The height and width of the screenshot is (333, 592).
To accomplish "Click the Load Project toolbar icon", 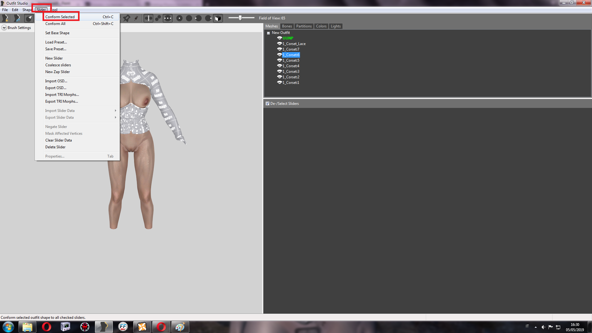I will (17, 18).
